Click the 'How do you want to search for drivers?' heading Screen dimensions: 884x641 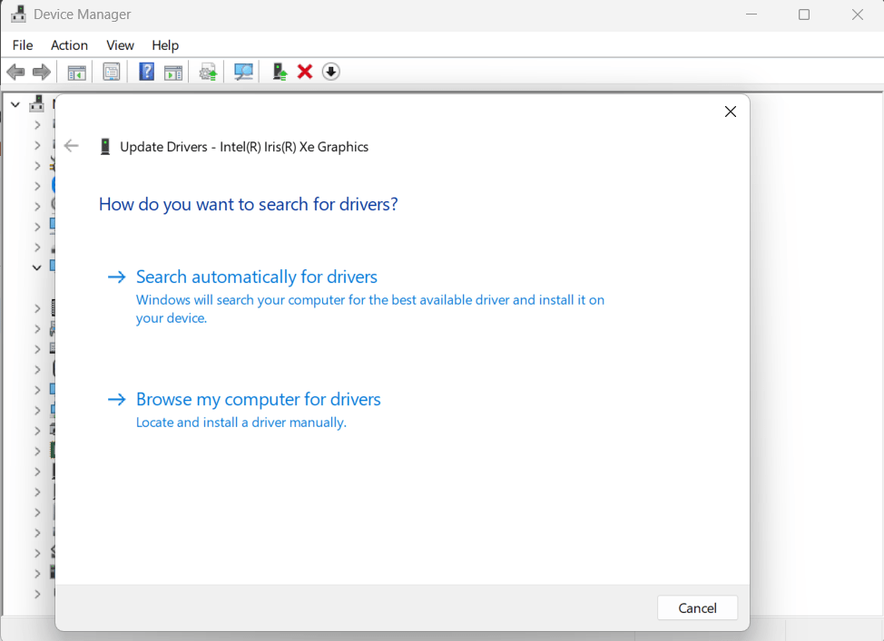[248, 204]
